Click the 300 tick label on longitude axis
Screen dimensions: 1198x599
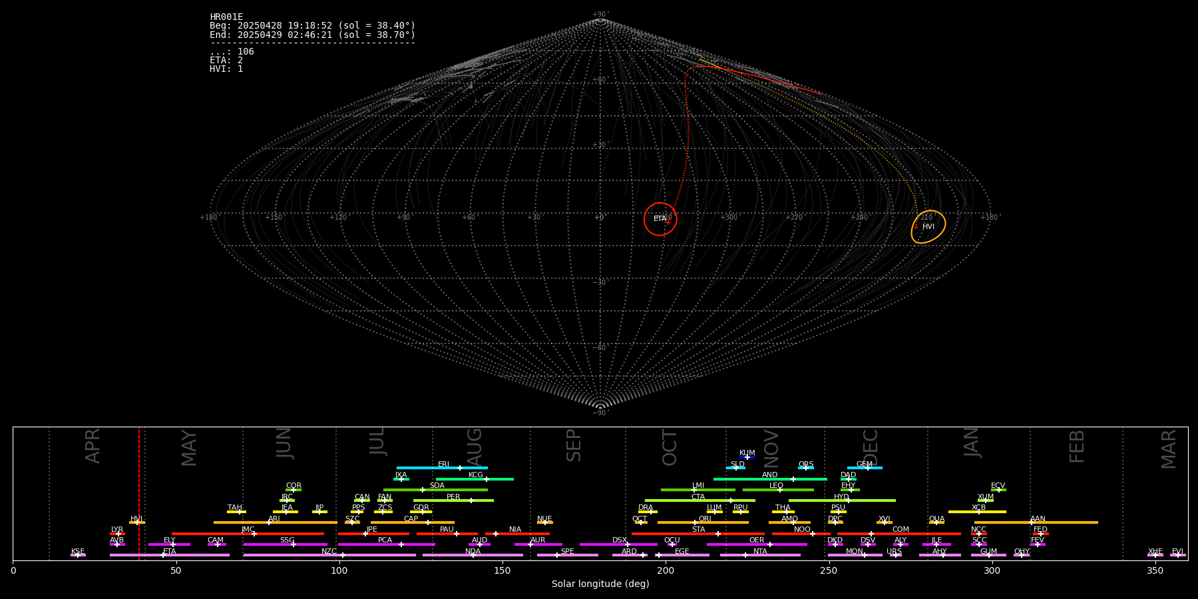coord(992,571)
